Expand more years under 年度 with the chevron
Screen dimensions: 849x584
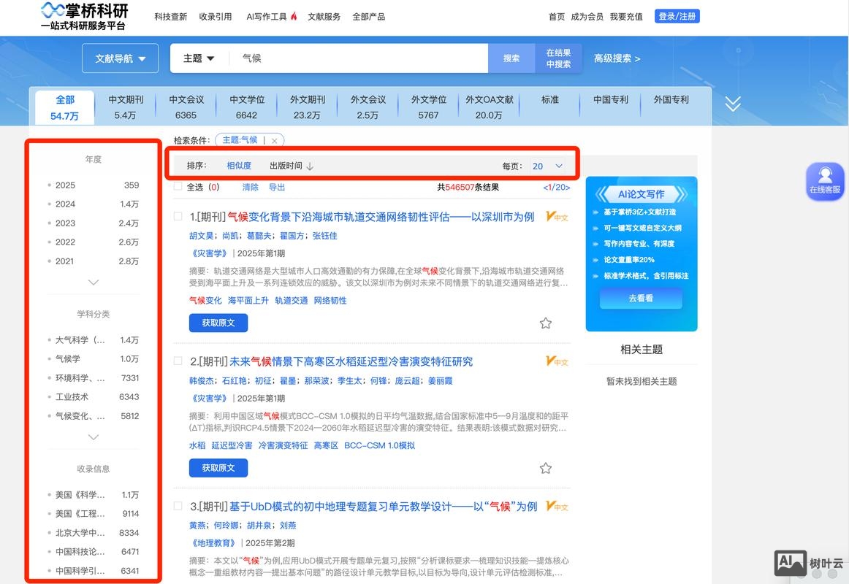(93, 283)
